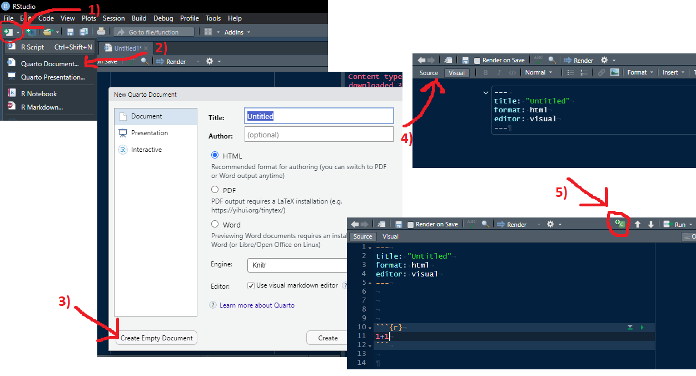Select the PDF format radio button
This screenshot has height=376, width=696.
click(x=215, y=190)
